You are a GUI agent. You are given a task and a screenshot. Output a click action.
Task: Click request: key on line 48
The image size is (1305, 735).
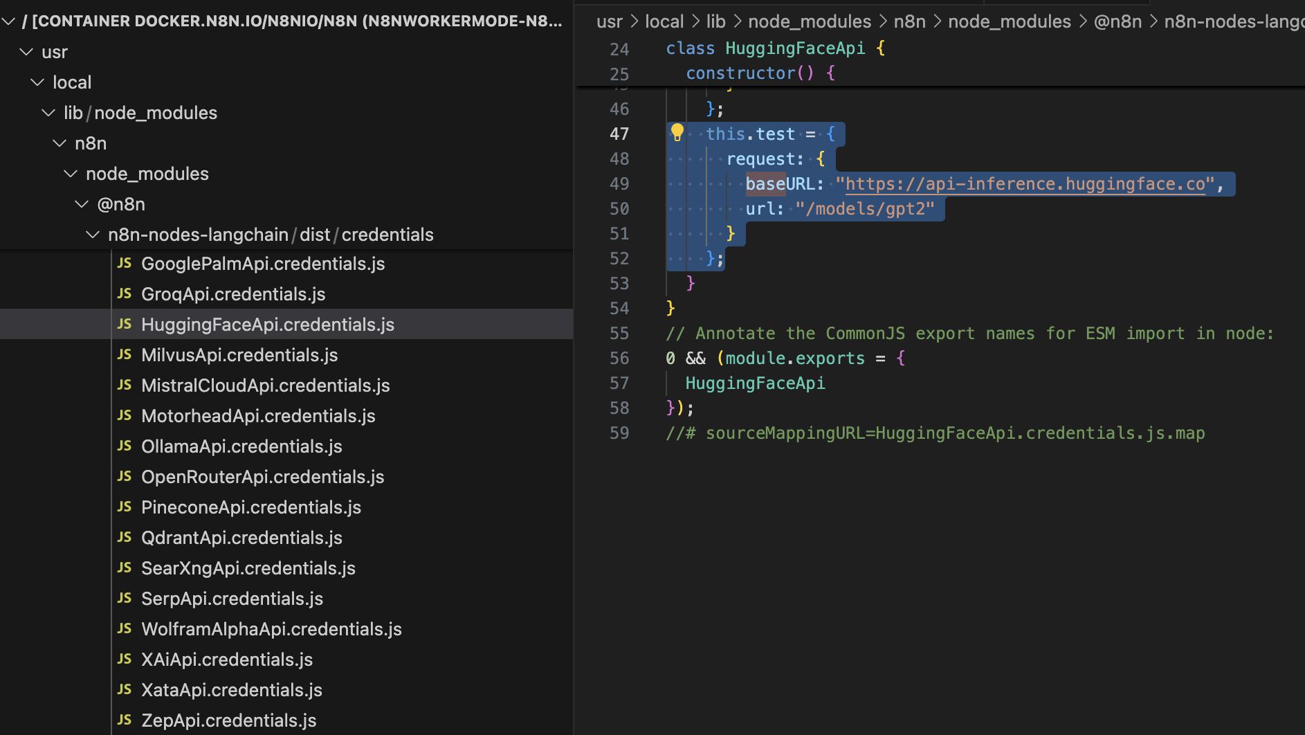pos(765,158)
